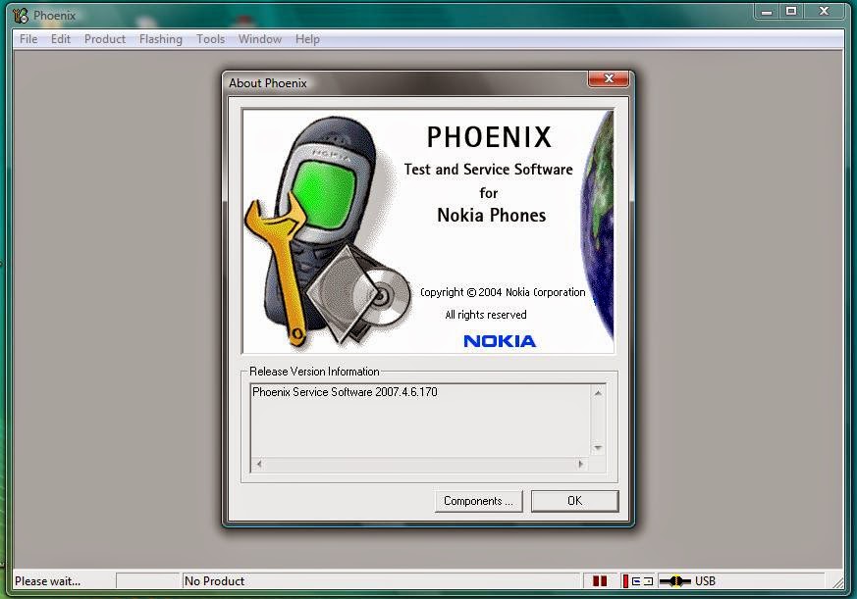Click the USB cable connection icon
Screen dimensions: 857x599
click(x=675, y=581)
